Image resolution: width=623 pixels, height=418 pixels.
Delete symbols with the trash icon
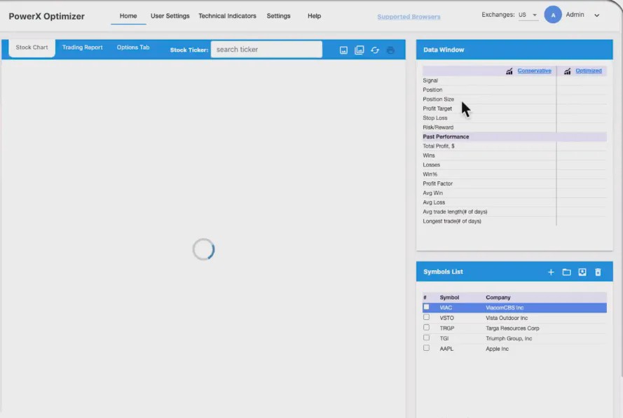coord(598,272)
